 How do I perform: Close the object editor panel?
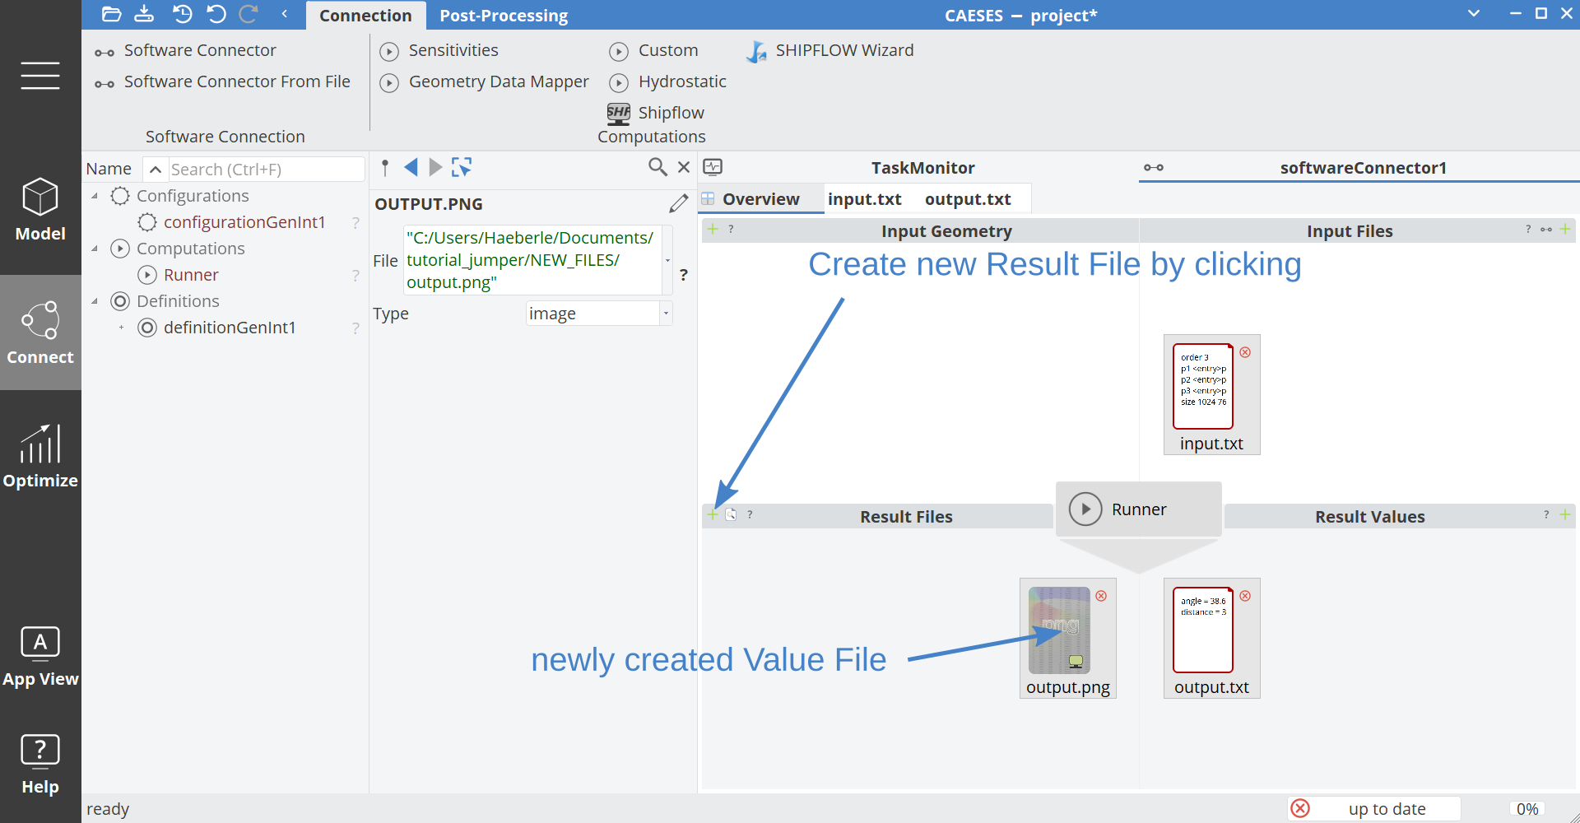[x=683, y=167]
